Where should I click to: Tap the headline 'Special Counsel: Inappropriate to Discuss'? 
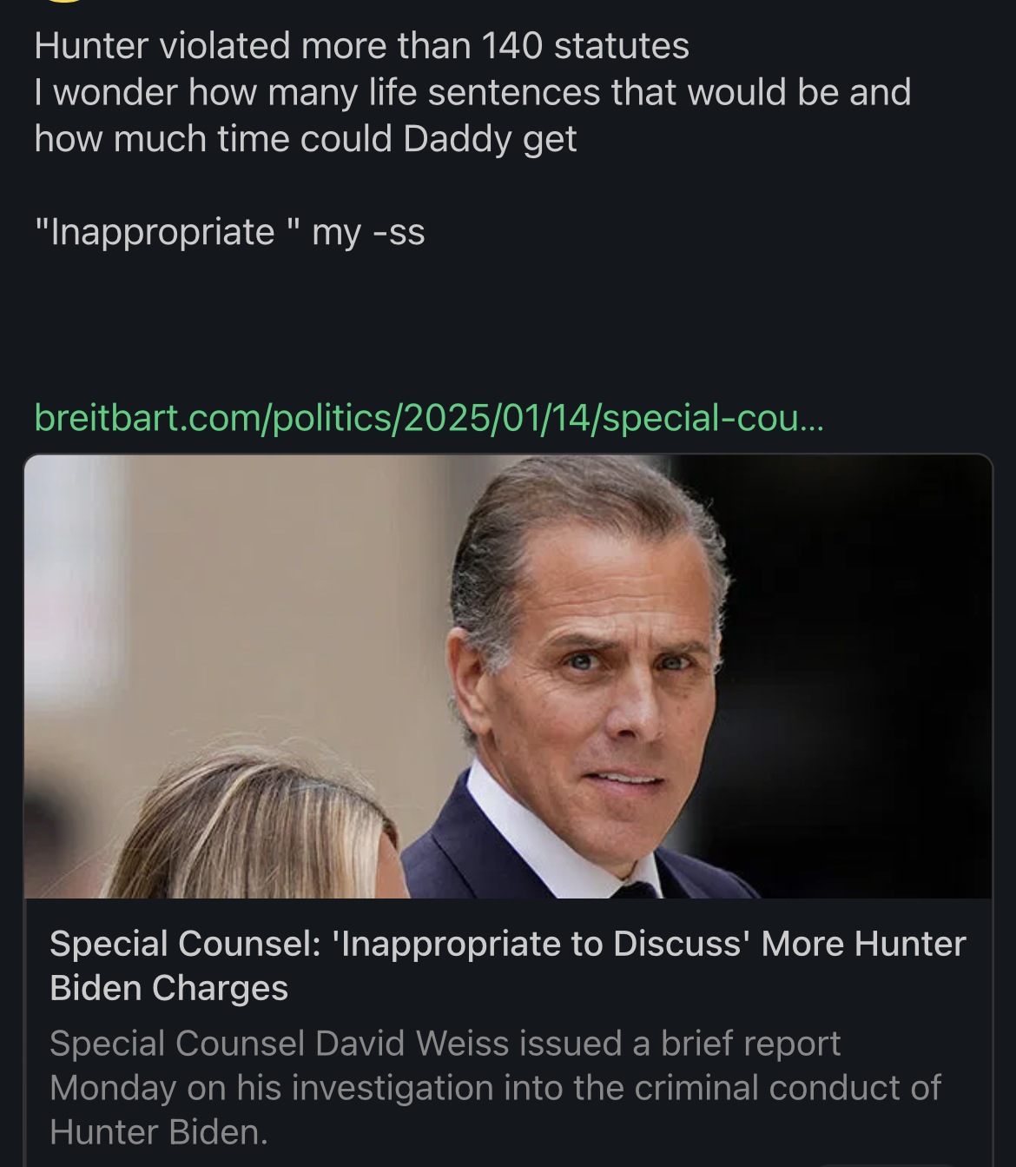point(507,944)
